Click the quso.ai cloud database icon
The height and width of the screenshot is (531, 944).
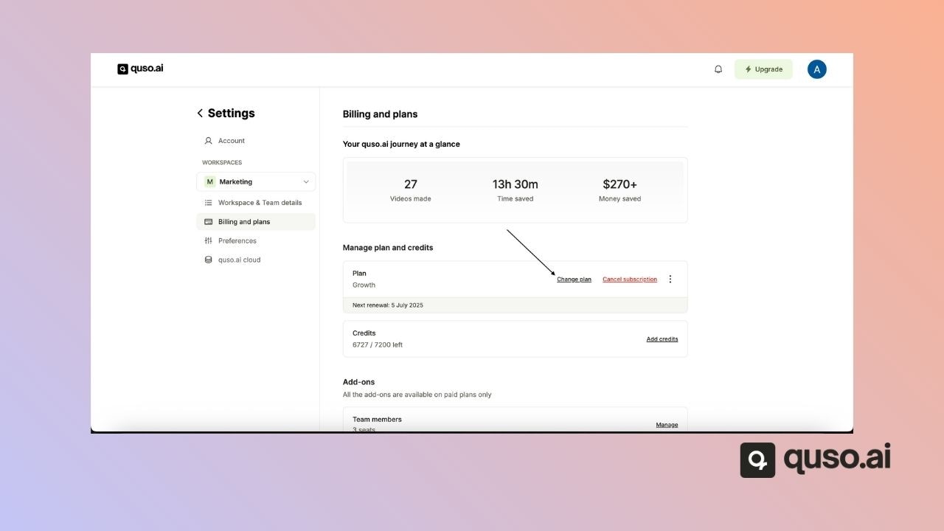point(208,260)
